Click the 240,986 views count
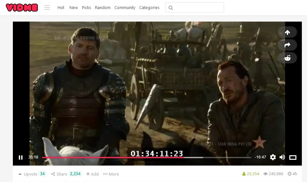307x182 pixels. point(273,174)
